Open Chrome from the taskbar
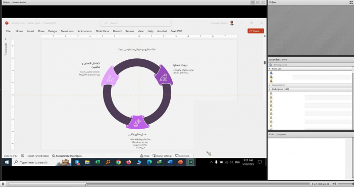The width and height of the screenshot is (354, 187). point(118,162)
